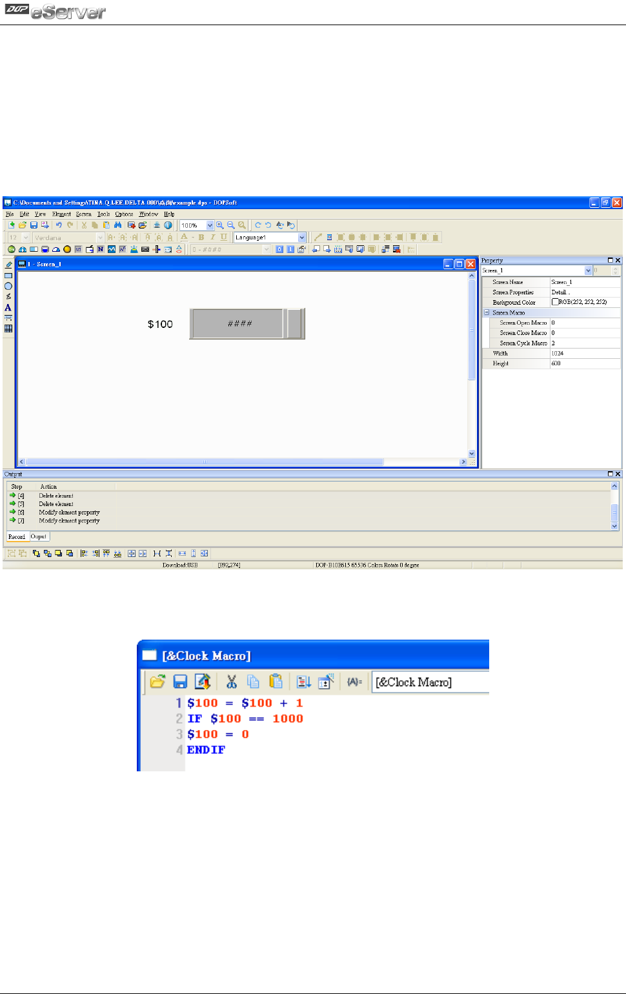Click the Paste clipboard icon in macro editor
This screenshot has width=626, height=994.
[276, 682]
